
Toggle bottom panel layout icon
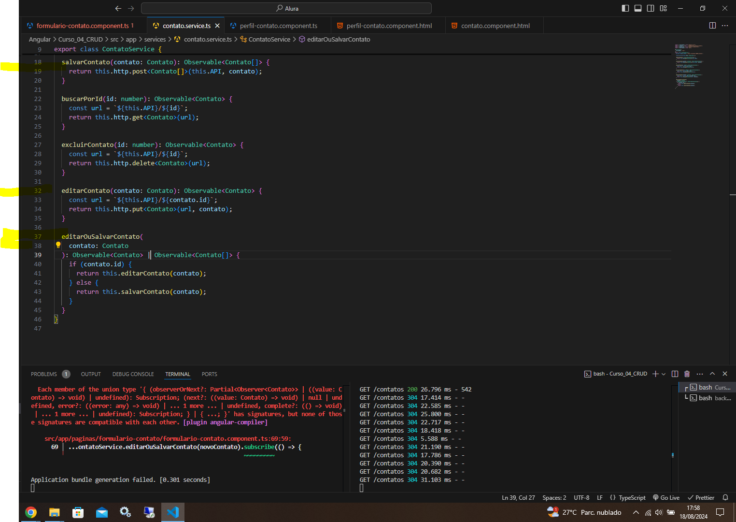point(638,8)
